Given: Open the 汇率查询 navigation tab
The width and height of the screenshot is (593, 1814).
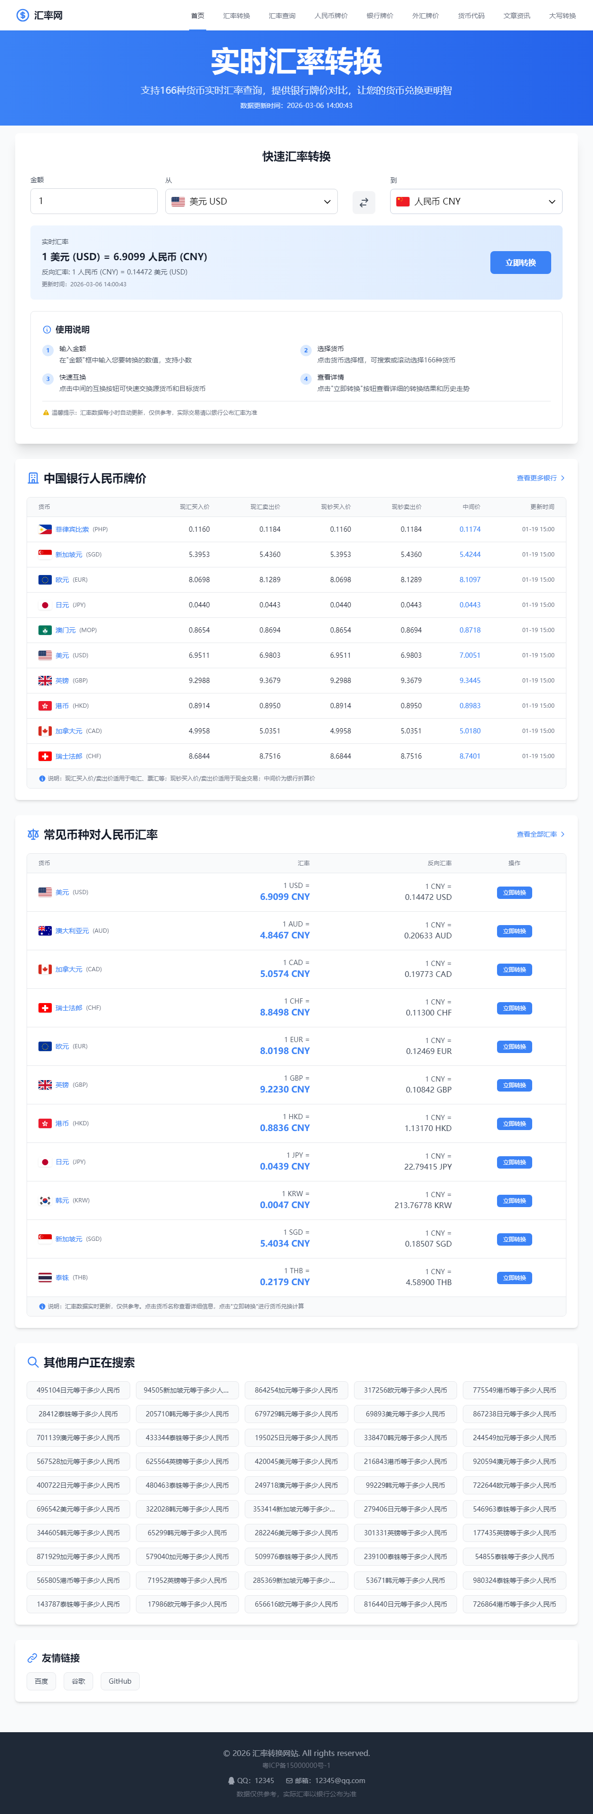Looking at the screenshot, I should [282, 16].
